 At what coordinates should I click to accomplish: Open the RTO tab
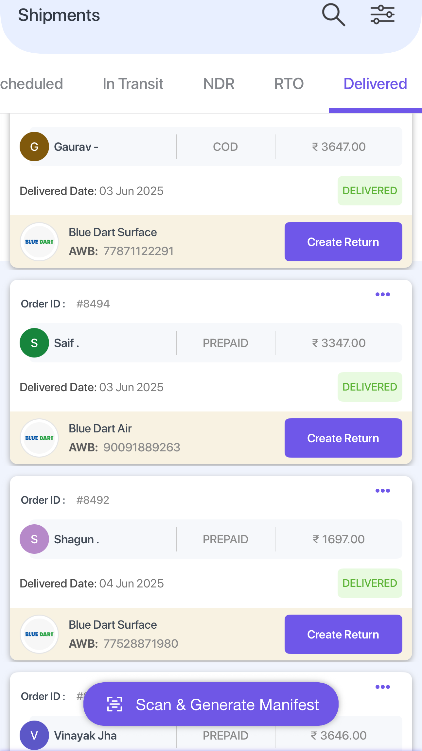click(x=289, y=84)
